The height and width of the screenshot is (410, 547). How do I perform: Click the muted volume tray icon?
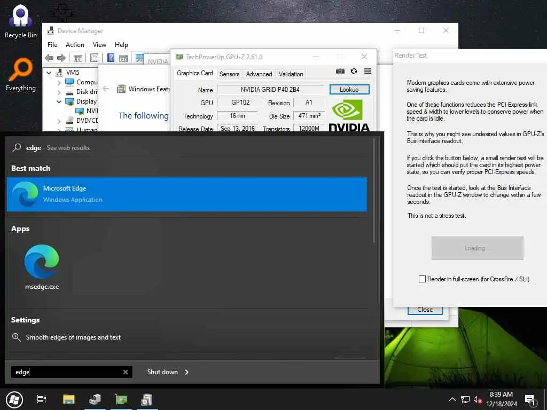[x=478, y=400]
